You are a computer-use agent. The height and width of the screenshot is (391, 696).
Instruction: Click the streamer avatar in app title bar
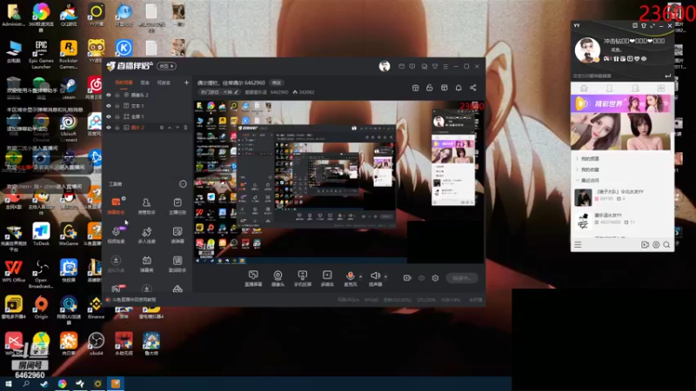tap(385, 66)
